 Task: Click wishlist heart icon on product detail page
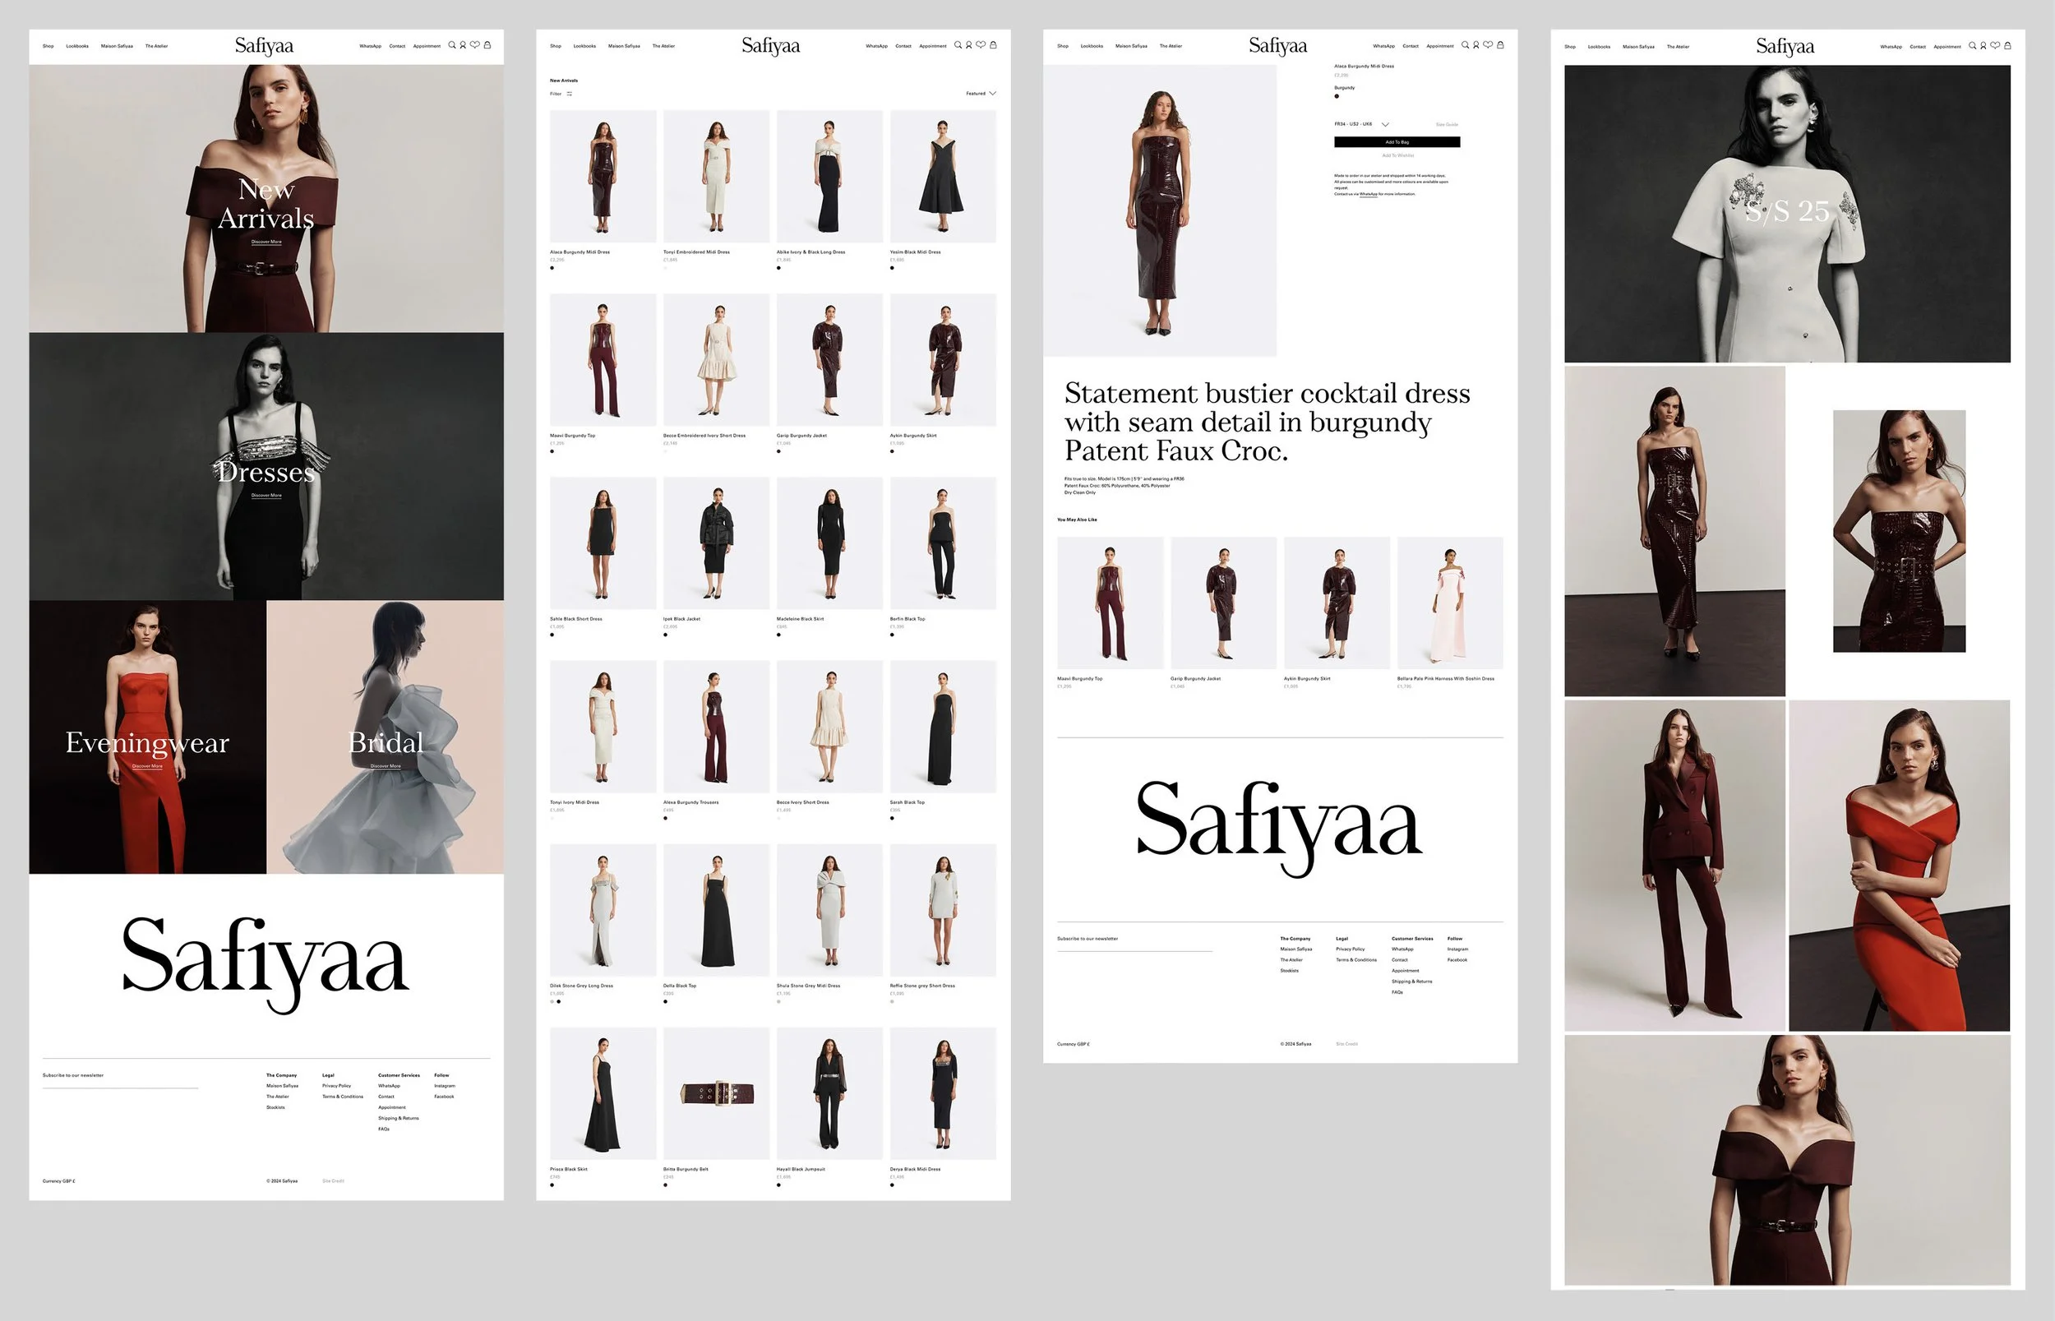point(1488,45)
